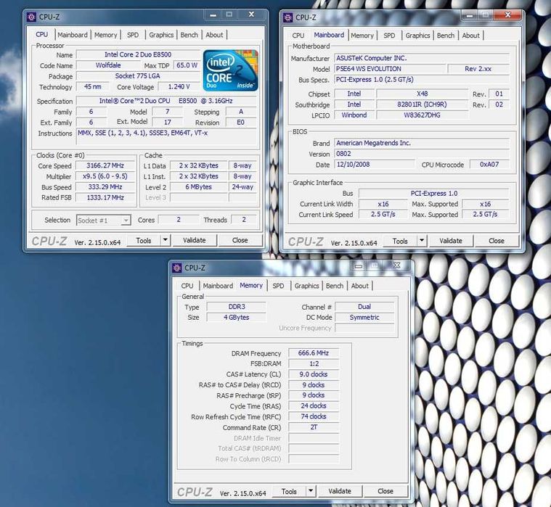Screen dimensions: 551x507
Task: Open SPD tab in CPU window
Action: coord(133,35)
